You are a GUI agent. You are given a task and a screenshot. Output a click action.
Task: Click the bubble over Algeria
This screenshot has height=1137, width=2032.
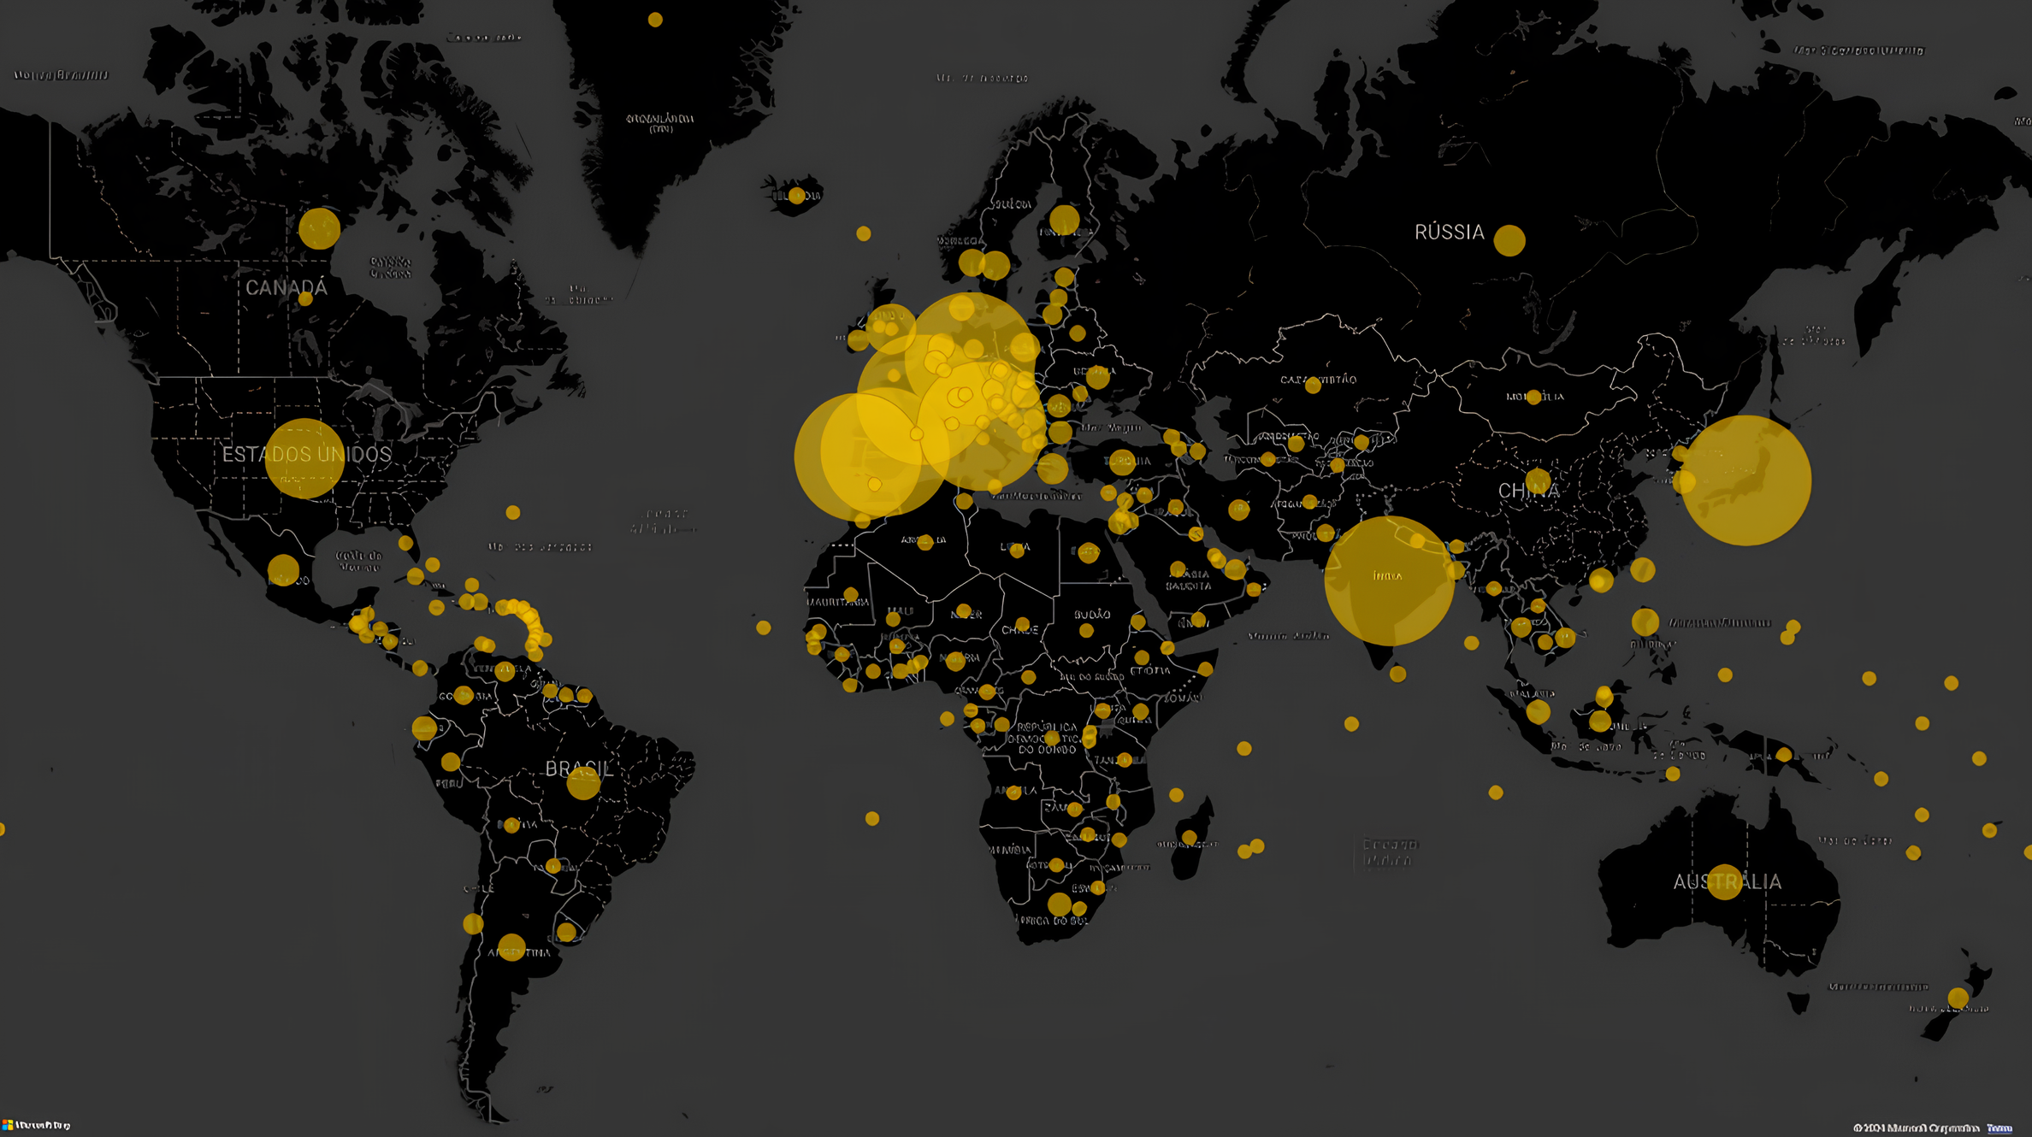pyautogui.click(x=925, y=542)
